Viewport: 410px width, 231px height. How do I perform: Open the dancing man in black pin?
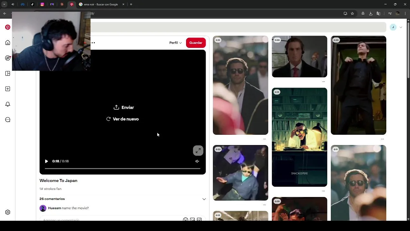(358, 85)
